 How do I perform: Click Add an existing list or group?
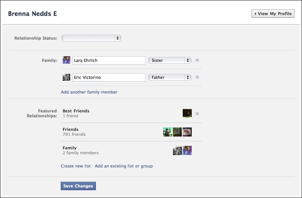(124, 166)
